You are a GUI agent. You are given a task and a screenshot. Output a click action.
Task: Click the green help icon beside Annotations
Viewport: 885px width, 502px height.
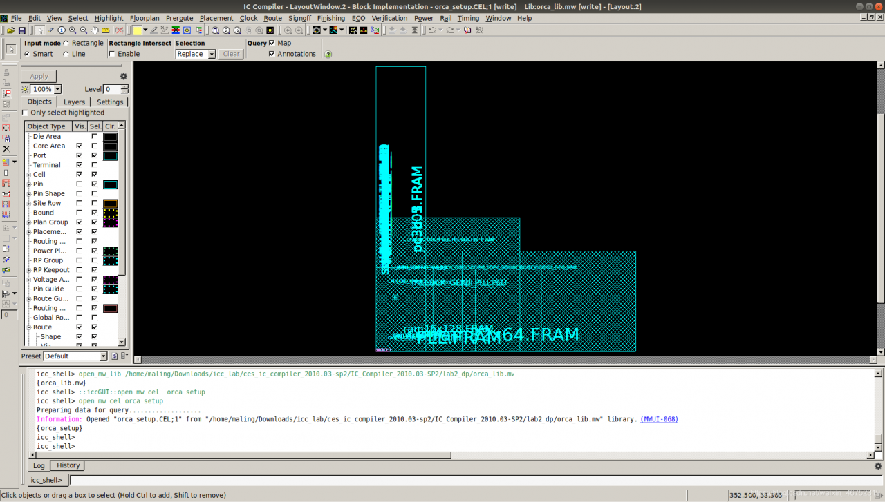(x=328, y=55)
